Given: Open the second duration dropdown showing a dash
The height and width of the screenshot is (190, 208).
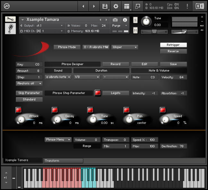Looking at the screenshot, I should click(x=116, y=77).
